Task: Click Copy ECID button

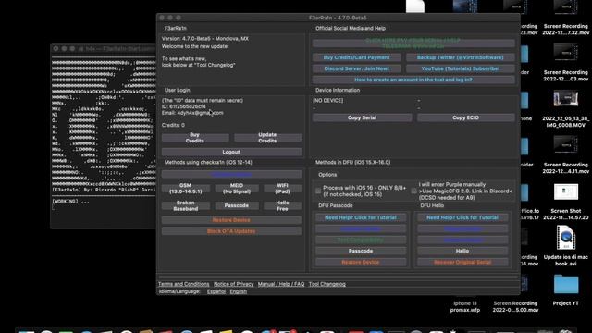Action: 465,117
